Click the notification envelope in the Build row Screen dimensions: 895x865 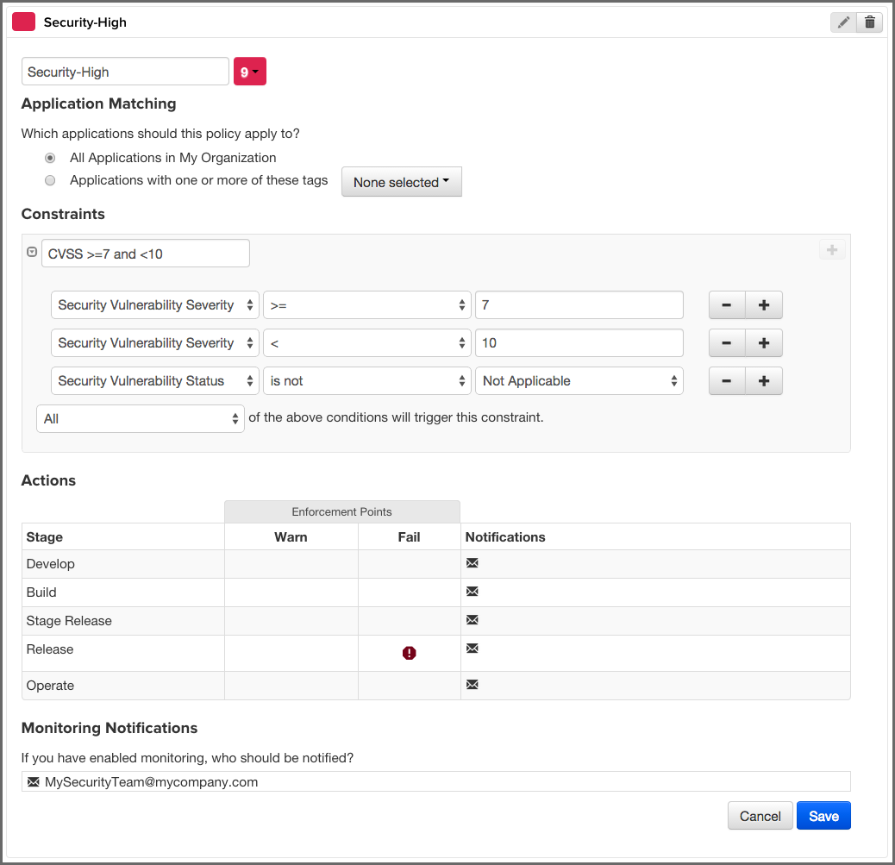pos(472,591)
